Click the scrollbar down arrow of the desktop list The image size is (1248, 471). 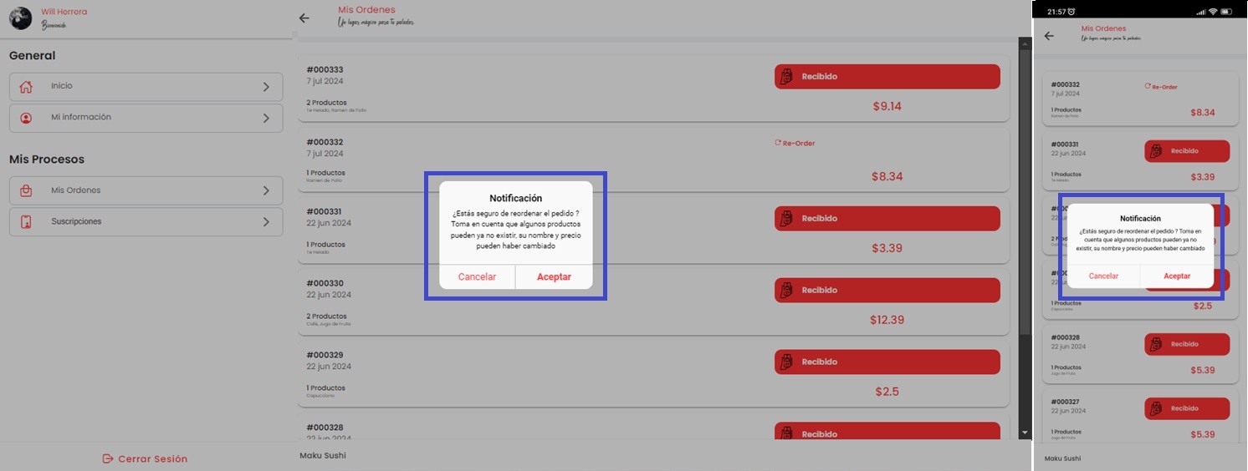point(1026,433)
